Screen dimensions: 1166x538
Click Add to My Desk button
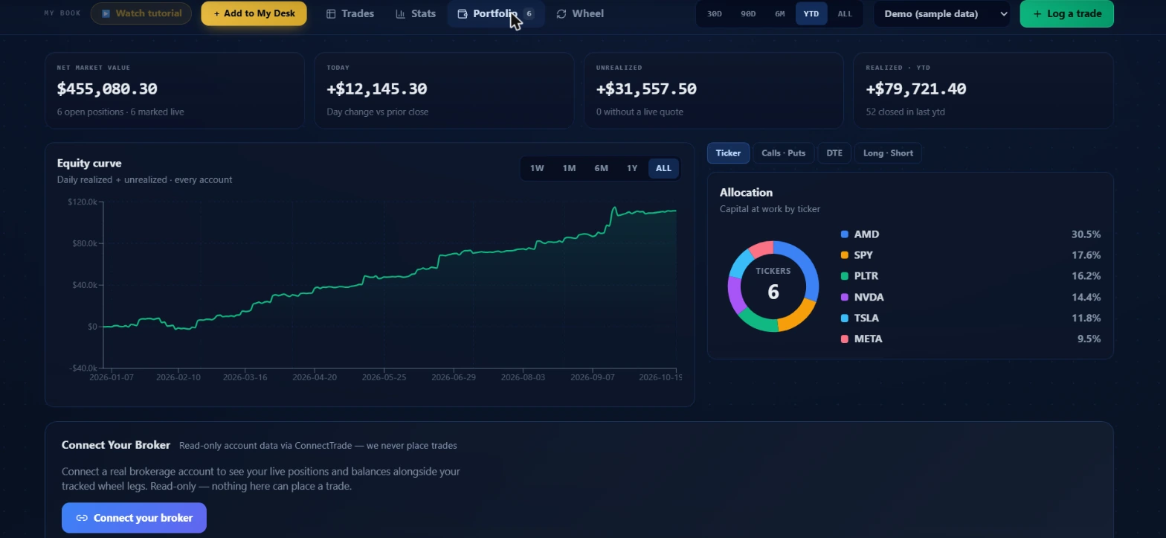pyautogui.click(x=254, y=13)
